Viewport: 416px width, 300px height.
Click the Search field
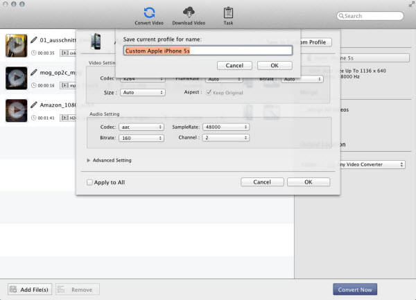click(x=370, y=16)
